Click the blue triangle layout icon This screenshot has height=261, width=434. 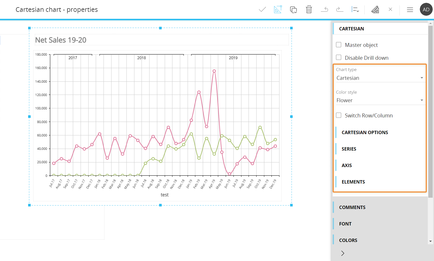point(278,10)
